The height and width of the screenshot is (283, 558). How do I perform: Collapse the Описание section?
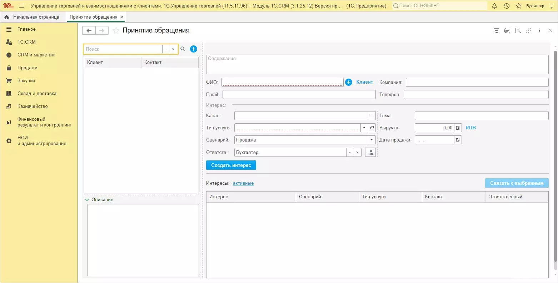87,200
